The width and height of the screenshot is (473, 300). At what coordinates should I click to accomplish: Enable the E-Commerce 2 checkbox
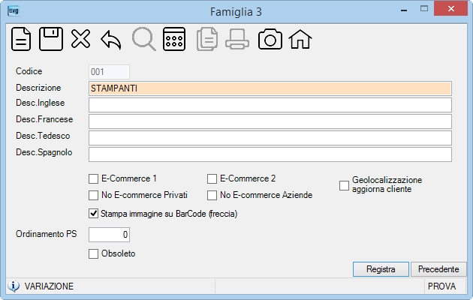[212, 178]
